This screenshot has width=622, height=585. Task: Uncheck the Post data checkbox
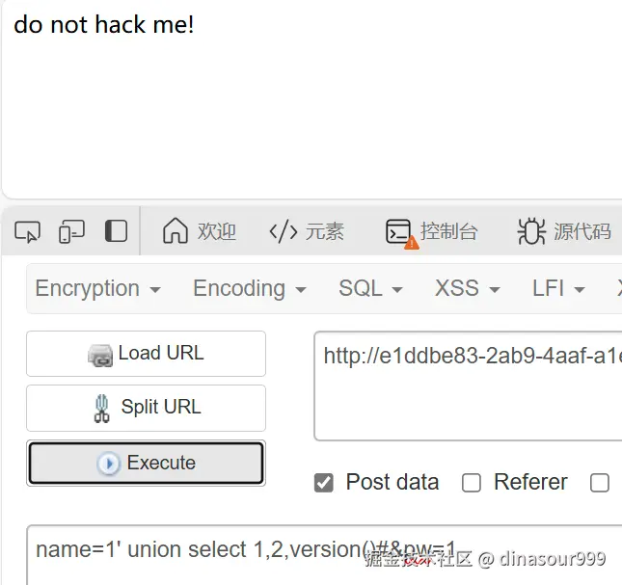324,483
